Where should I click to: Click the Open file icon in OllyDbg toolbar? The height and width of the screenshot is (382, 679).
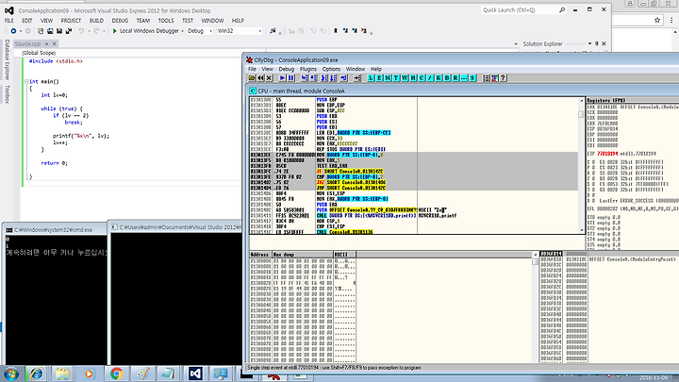point(252,78)
